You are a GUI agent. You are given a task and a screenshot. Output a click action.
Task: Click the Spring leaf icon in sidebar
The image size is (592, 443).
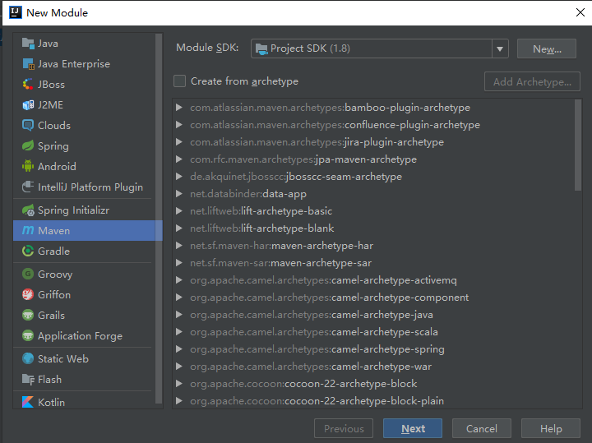(x=28, y=146)
